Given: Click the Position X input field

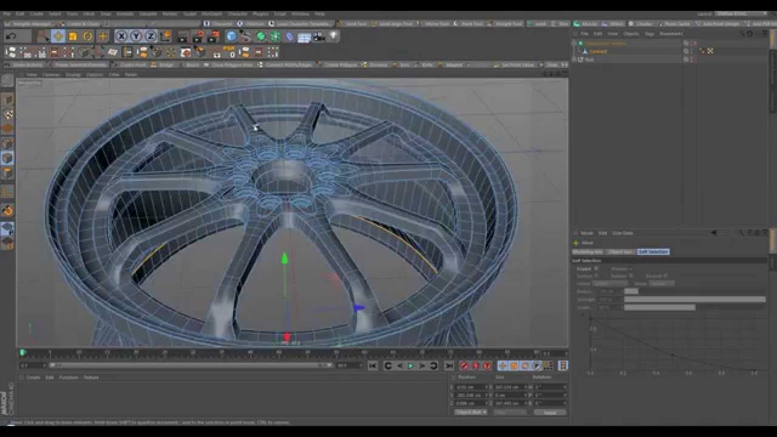Looking at the screenshot, I should click(x=471, y=387).
